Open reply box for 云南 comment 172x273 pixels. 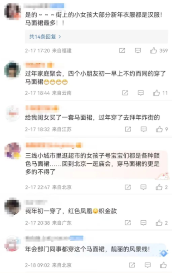tap(141, 93)
